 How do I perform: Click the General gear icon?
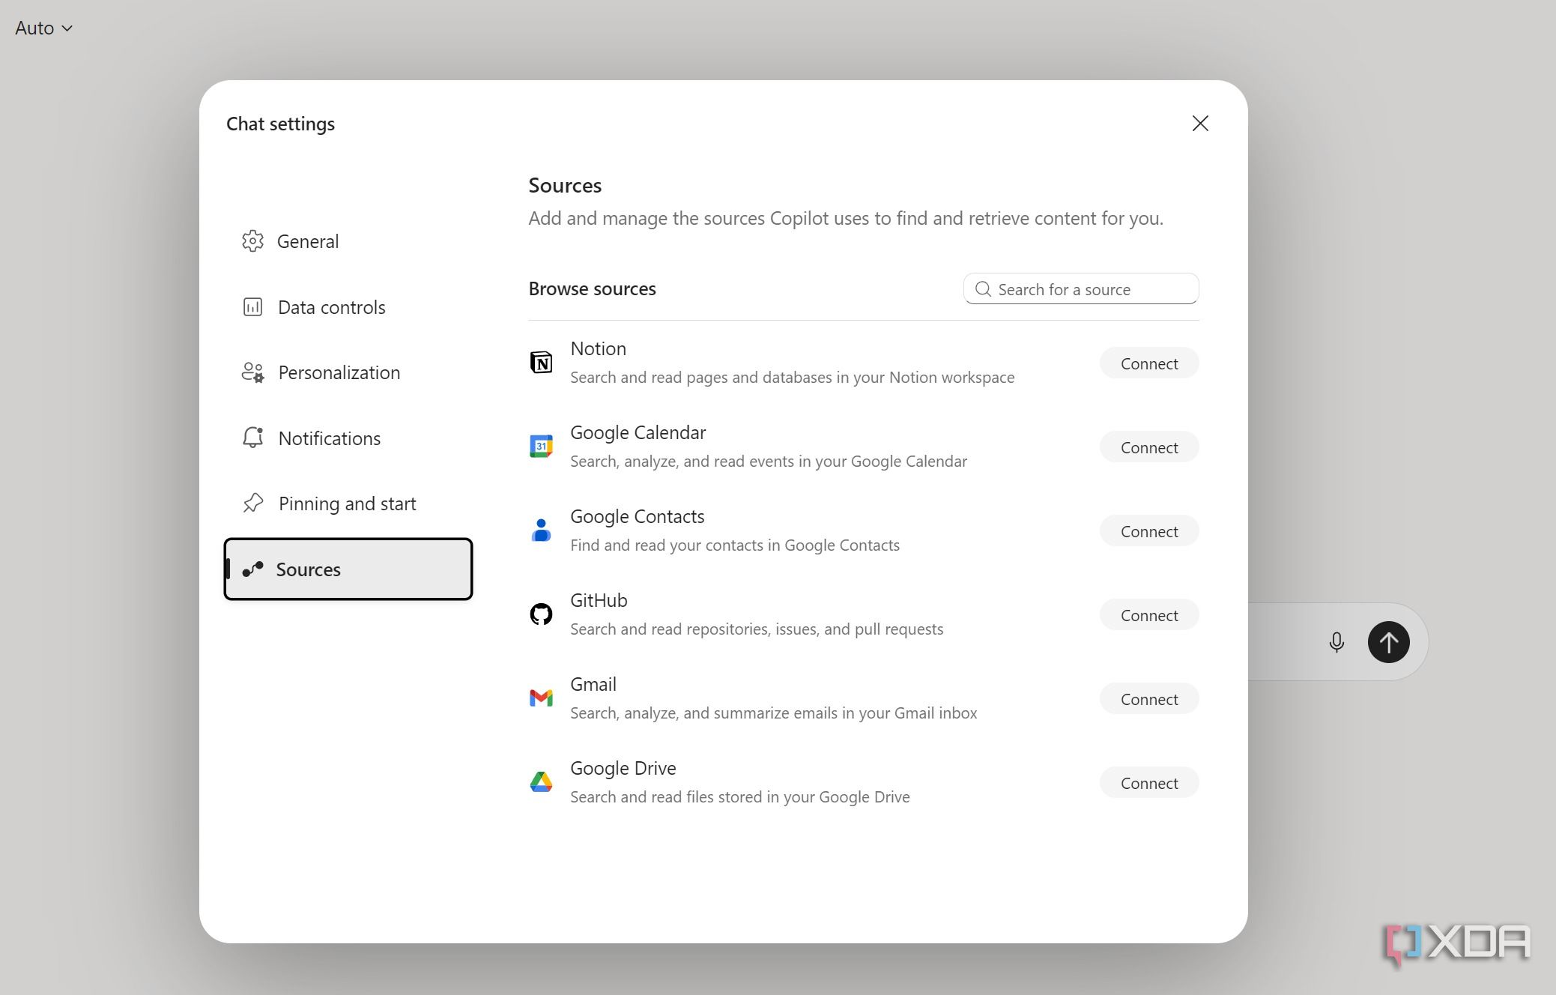[x=252, y=241]
